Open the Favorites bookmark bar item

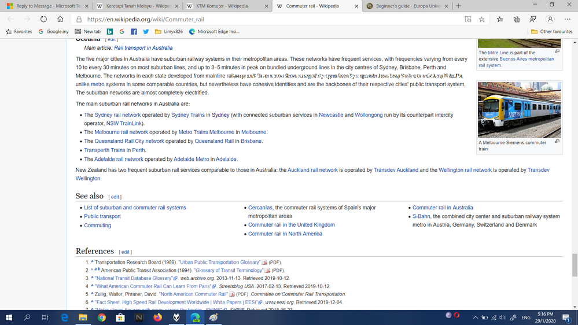[19, 32]
